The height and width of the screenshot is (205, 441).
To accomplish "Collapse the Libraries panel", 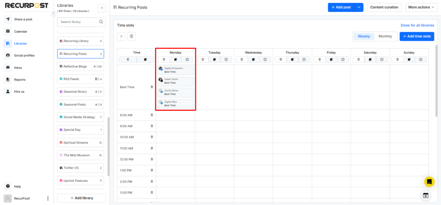I will coord(102,9).
